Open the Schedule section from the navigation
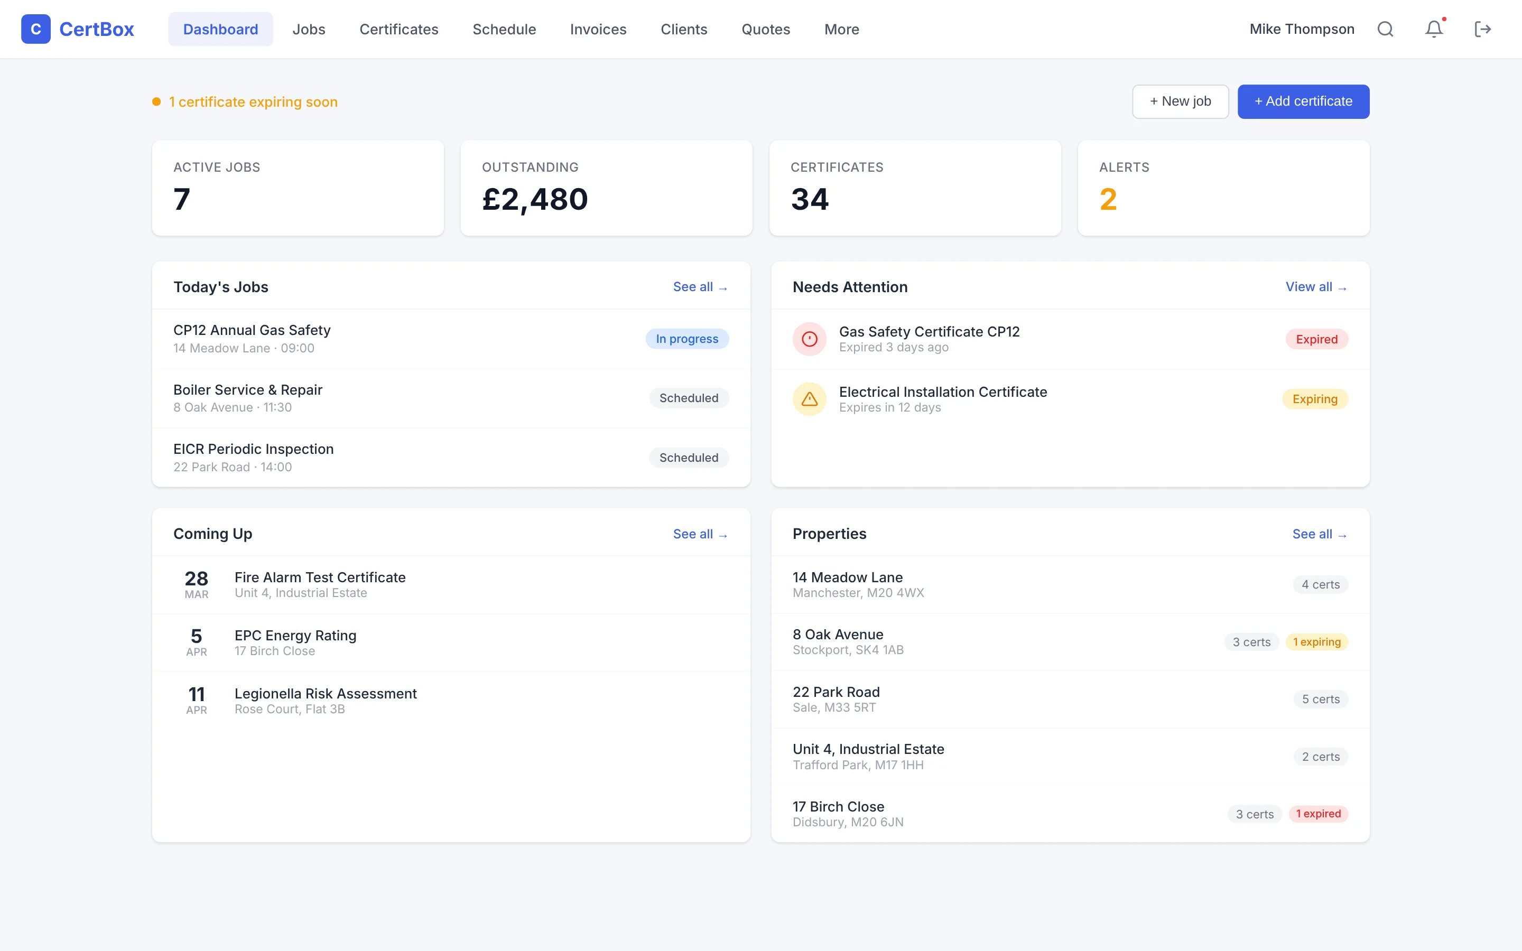Viewport: 1522px width, 951px height. click(x=504, y=29)
